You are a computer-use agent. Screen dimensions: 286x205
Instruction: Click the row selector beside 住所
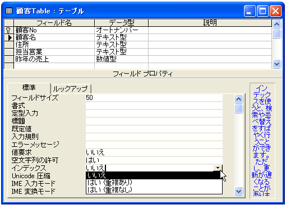(x=9, y=45)
